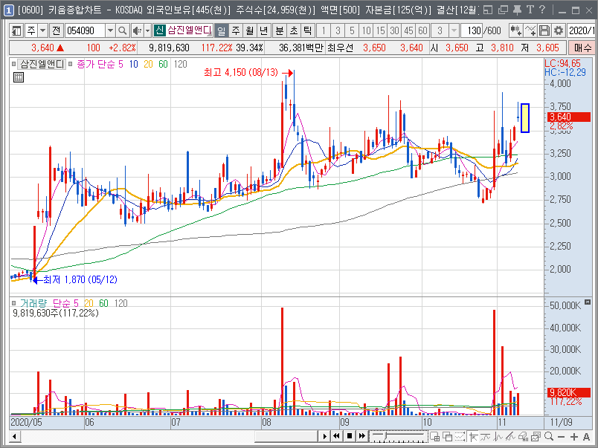598x448 pixels.
Task: Choose interval button 45
Action: [x=408, y=30]
